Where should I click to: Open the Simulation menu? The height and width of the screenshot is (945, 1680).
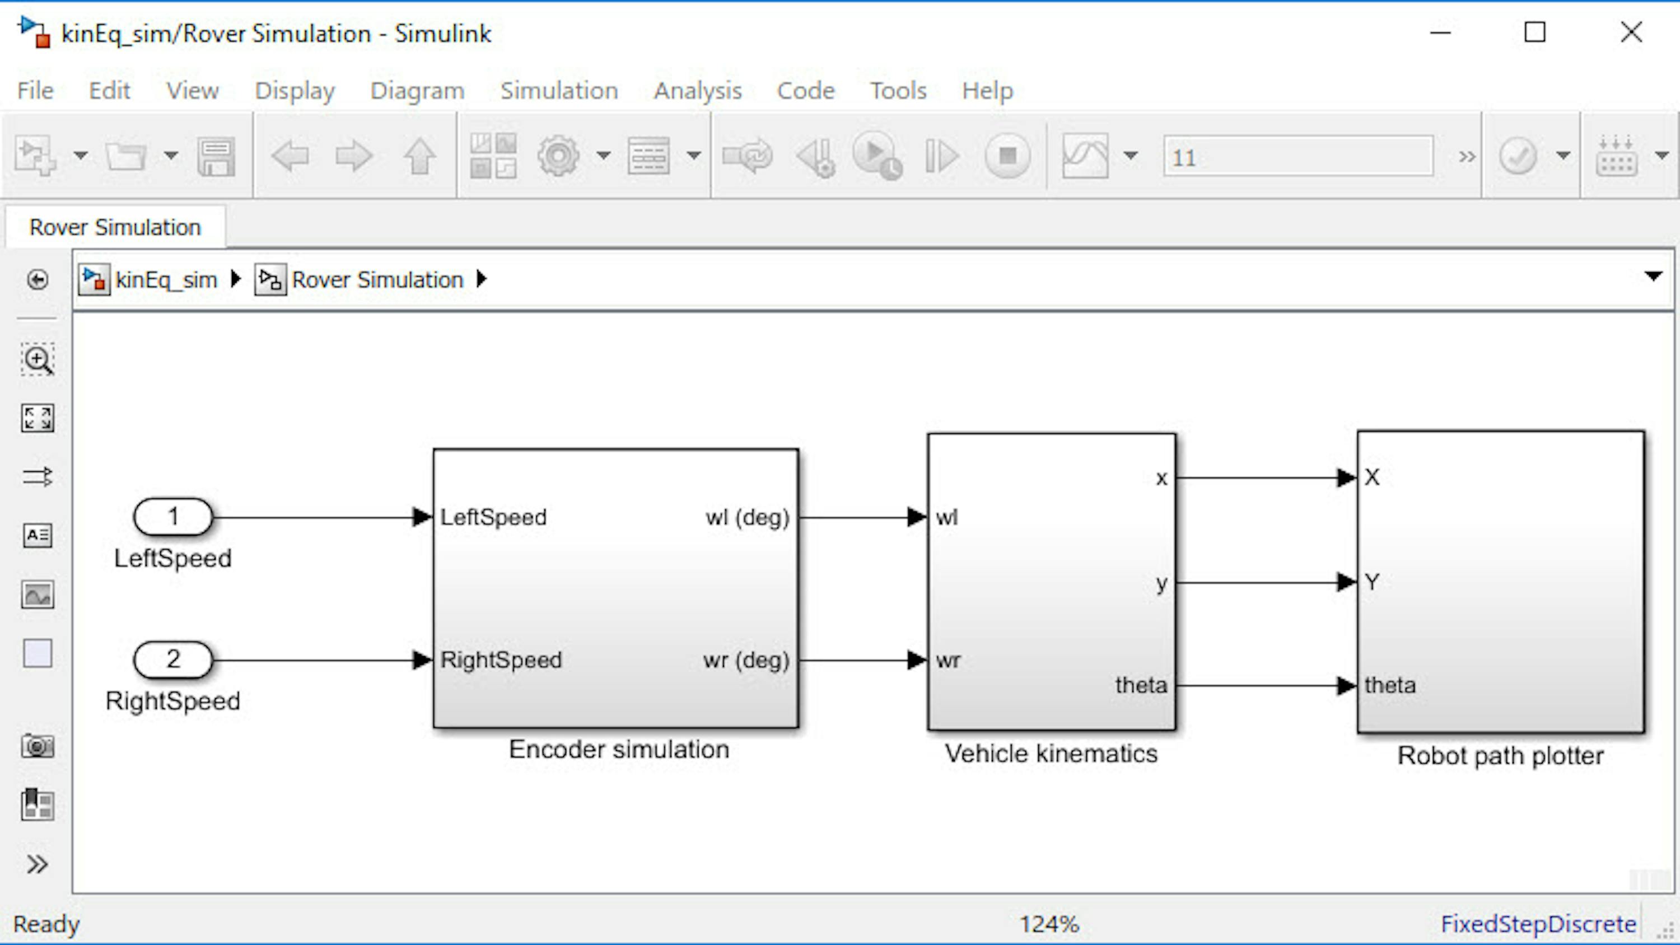pyautogui.click(x=559, y=91)
